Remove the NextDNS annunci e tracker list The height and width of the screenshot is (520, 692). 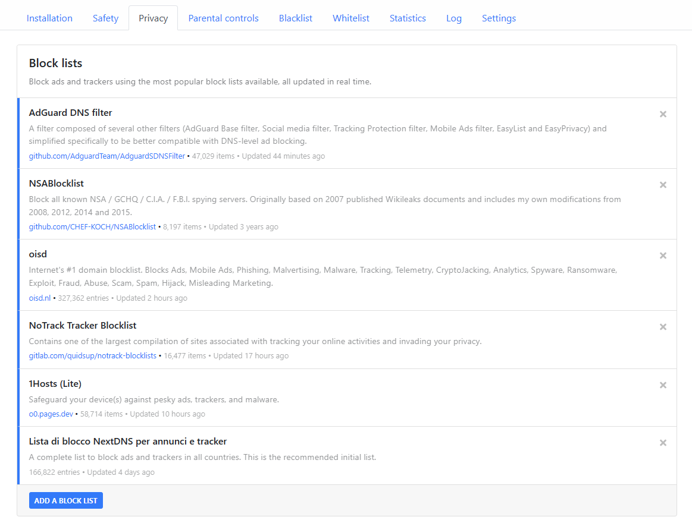coord(663,443)
